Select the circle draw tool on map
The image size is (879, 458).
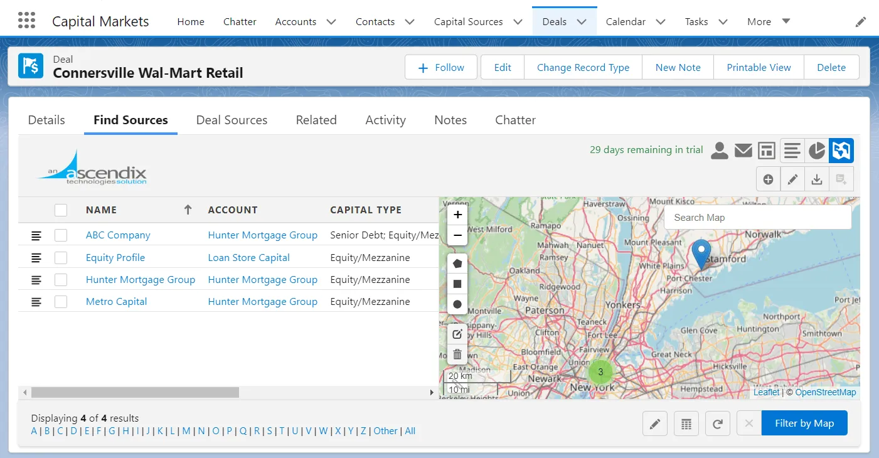[457, 304]
